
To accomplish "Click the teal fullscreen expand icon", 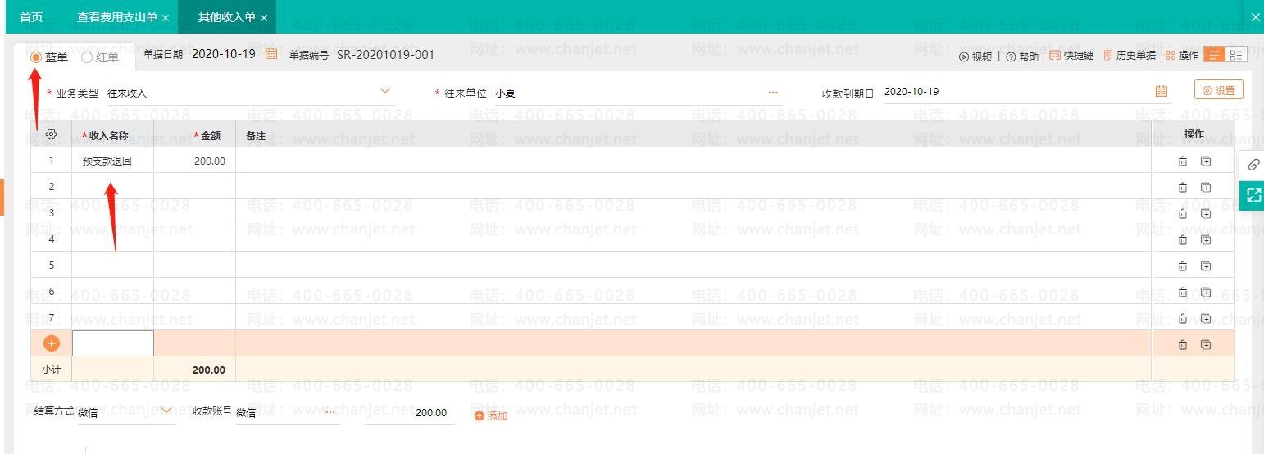I will pos(1253,195).
